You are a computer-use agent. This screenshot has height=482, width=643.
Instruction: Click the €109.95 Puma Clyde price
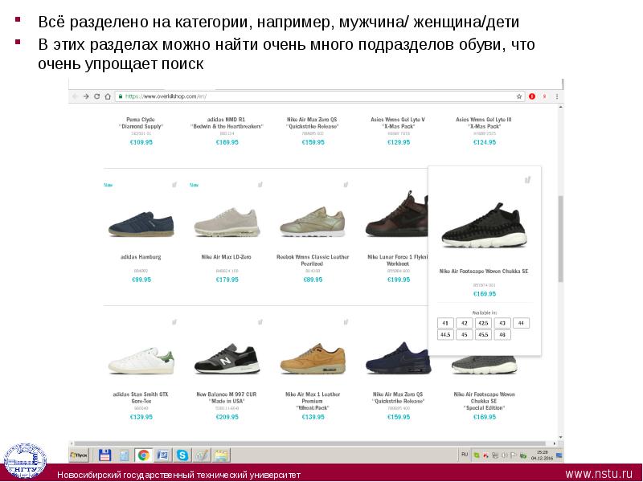pos(141,142)
